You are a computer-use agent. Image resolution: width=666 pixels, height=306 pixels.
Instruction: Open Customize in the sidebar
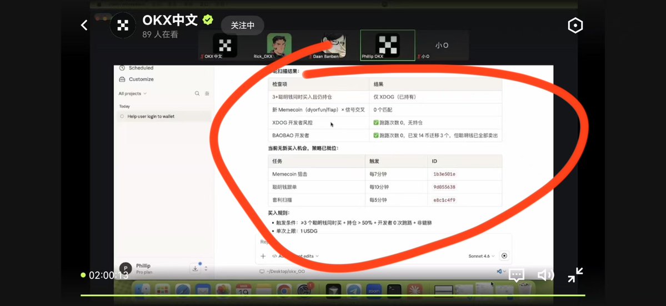coord(136,79)
